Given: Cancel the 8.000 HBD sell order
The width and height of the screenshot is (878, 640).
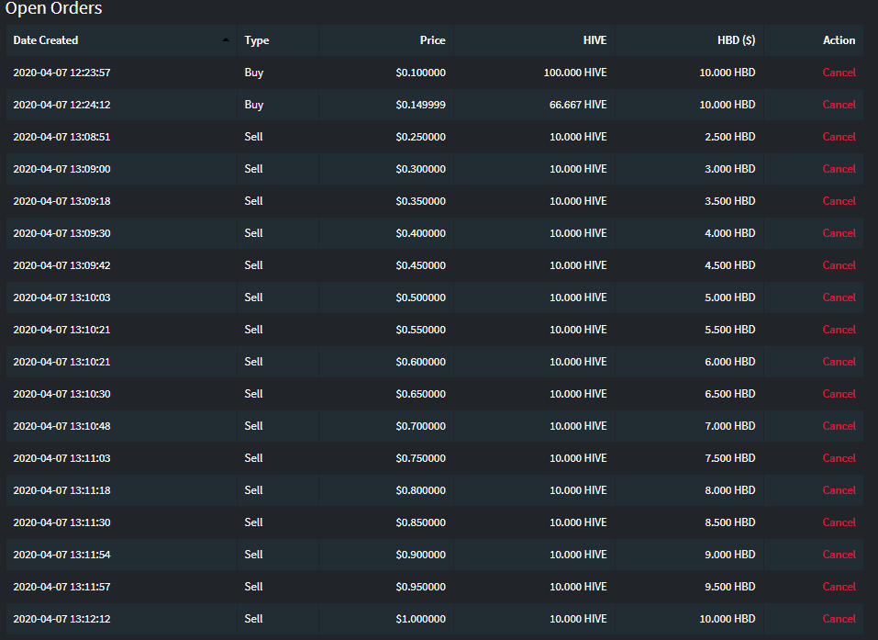Looking at the screenshot, I should point(839,489).
